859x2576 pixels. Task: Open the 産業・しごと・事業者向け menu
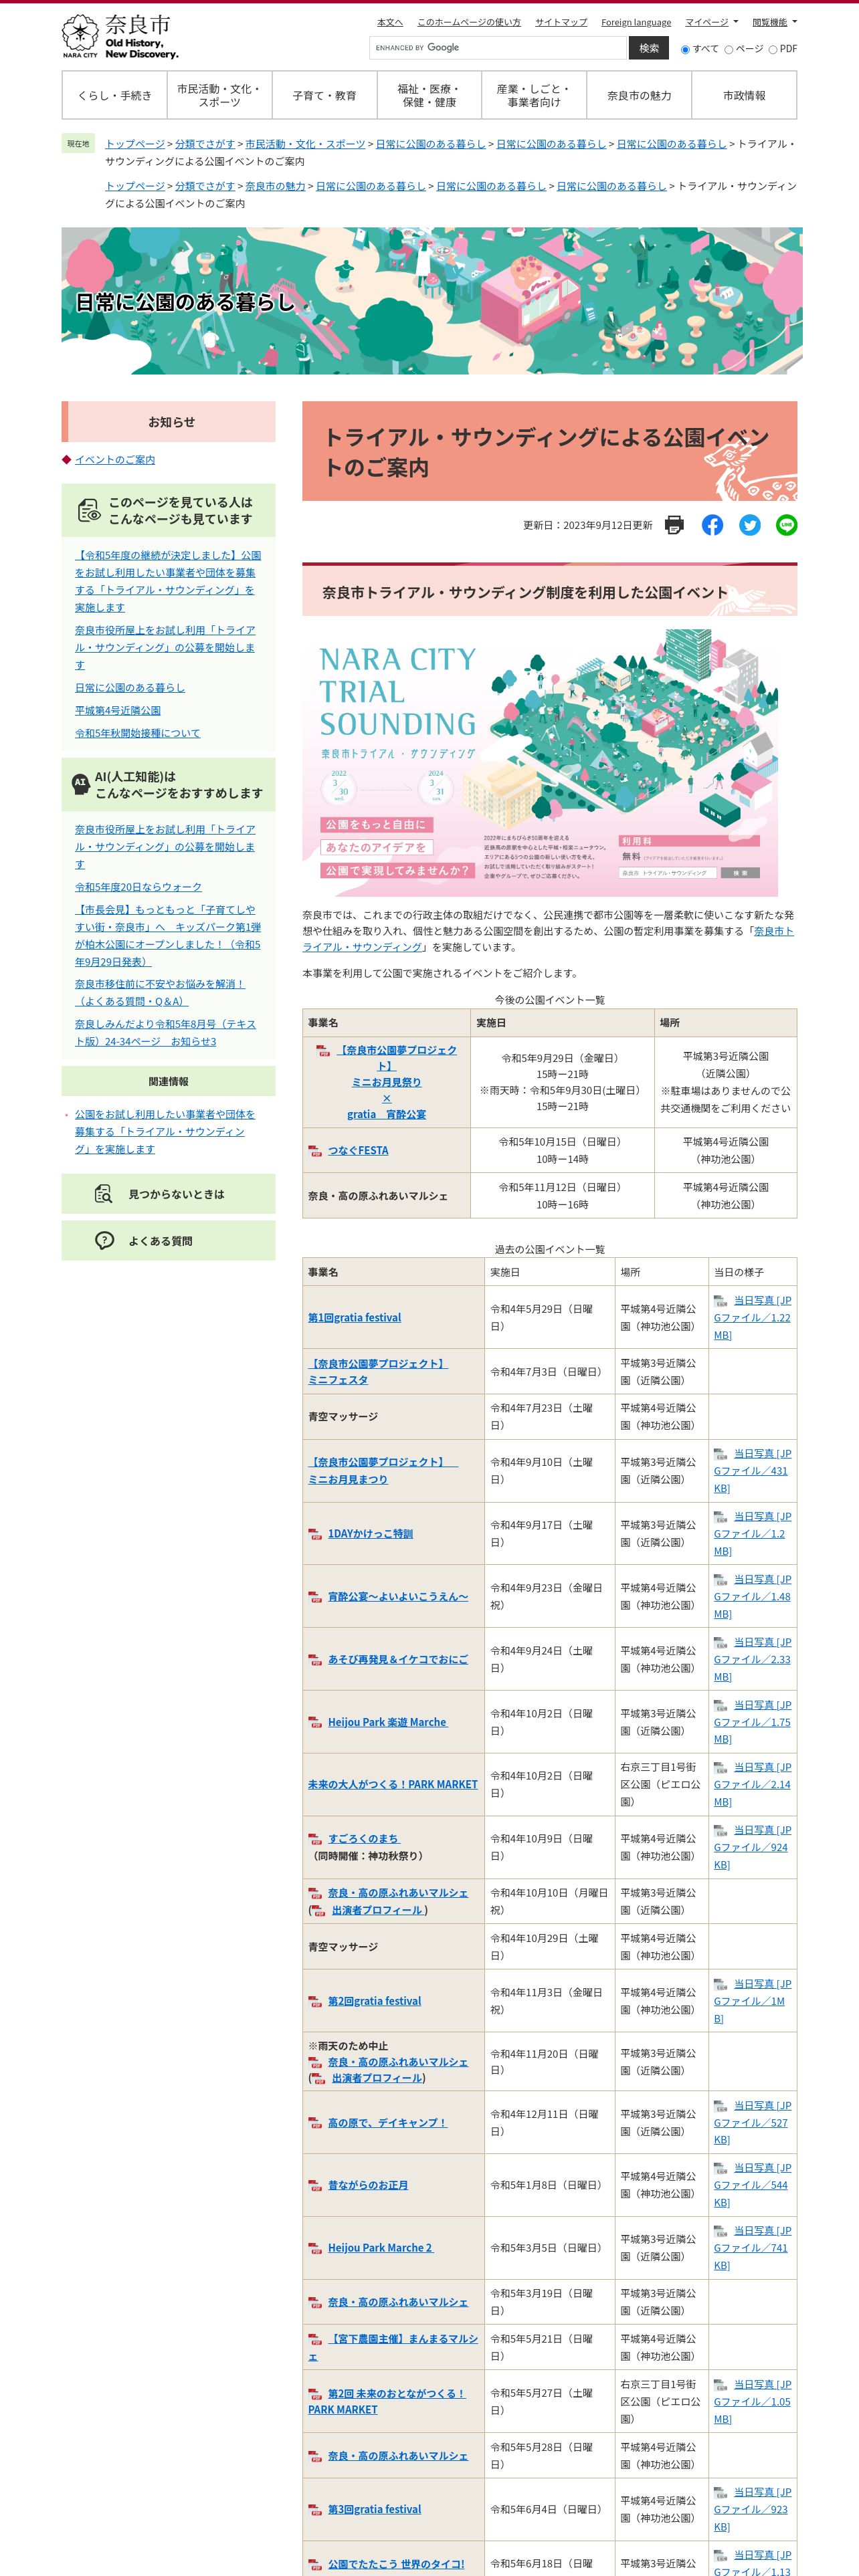pyautogui.click(x=534, y=96)
